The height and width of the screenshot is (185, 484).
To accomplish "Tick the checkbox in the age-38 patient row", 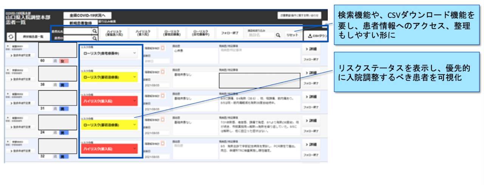I will coord(163,72).
